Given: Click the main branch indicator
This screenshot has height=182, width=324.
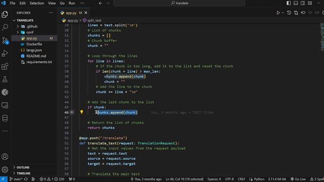Looking at the screenshot, I should (x=16, y=179).
